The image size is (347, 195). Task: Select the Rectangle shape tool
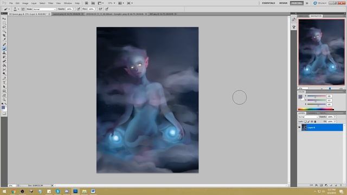4,92
